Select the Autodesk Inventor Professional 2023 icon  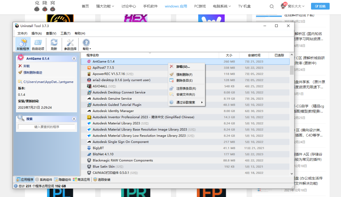pyautogui.click(x=89, y=117)
